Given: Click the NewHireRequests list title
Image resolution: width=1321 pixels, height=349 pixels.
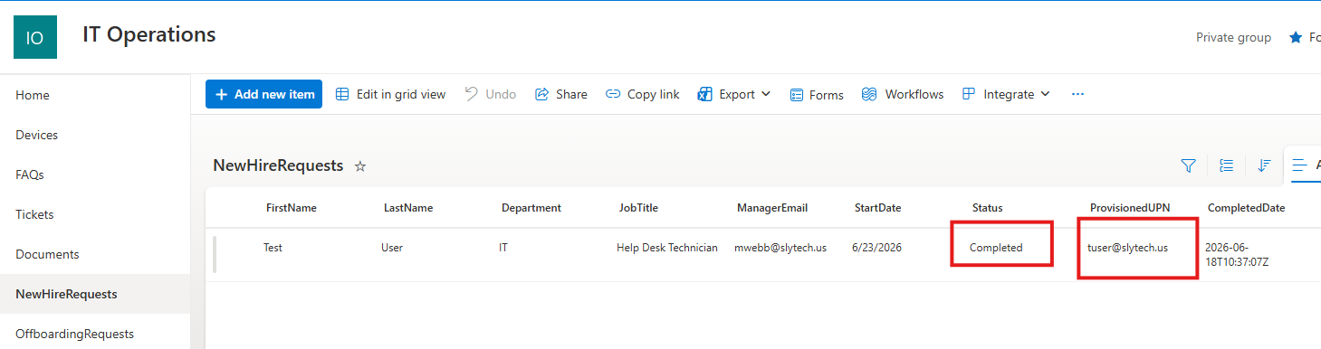Looking at the screenshot, I should [x=278, y=165].
